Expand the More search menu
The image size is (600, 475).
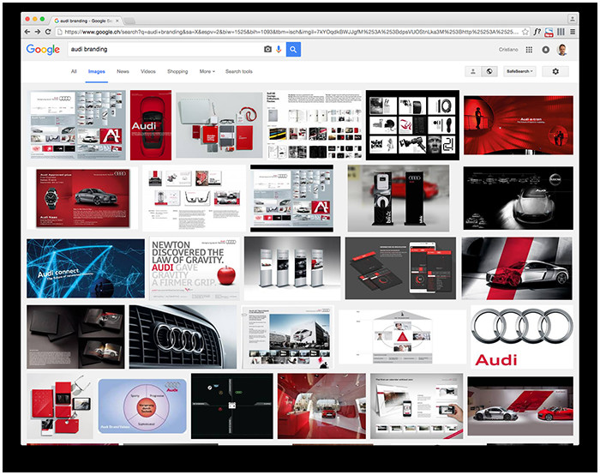point(207,71)
